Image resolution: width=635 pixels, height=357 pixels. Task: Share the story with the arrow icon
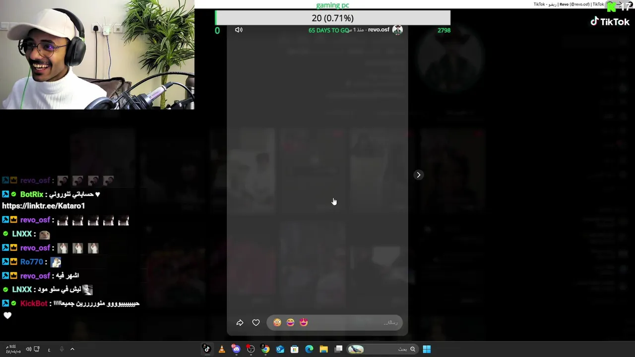coord(240,323)
